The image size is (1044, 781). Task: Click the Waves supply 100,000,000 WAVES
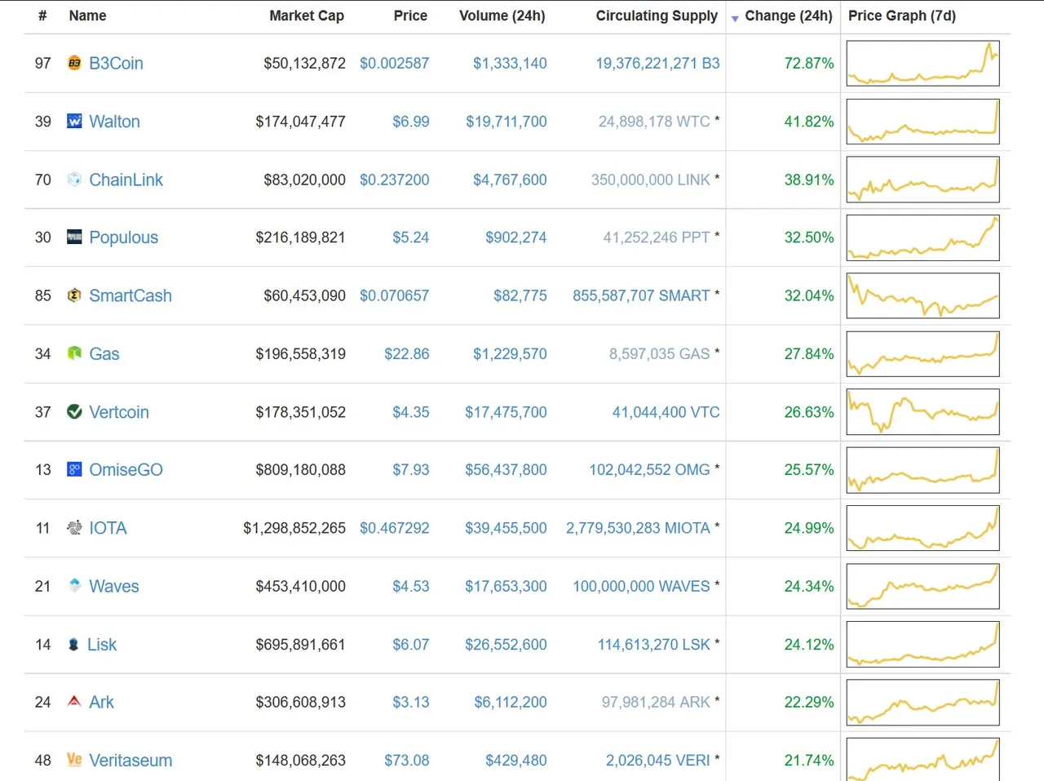pos(641,586)
